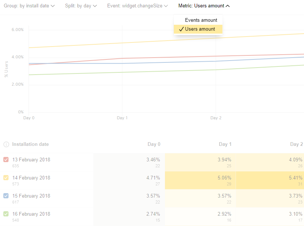Select the 4.09% Day 2 cell

pos(295,160)
